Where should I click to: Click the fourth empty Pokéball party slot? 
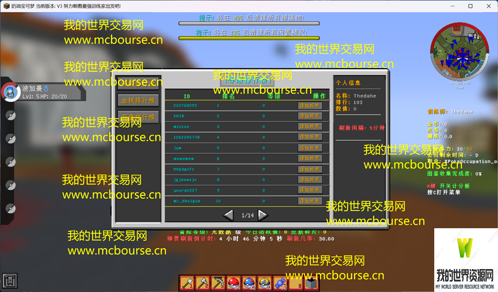point(10,162)
